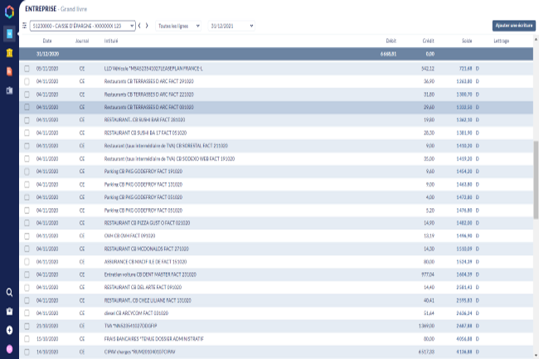The height and width of the screenshot is (359, 539).
Task: Open the filter settings icon beside account selector
Action: point(24,26)
